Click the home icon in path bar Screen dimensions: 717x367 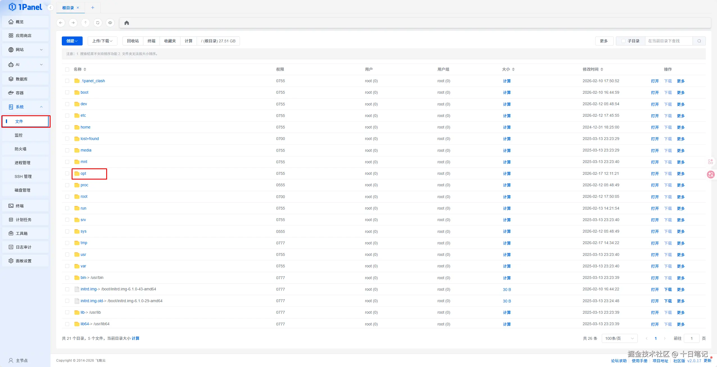pos(126,23)
